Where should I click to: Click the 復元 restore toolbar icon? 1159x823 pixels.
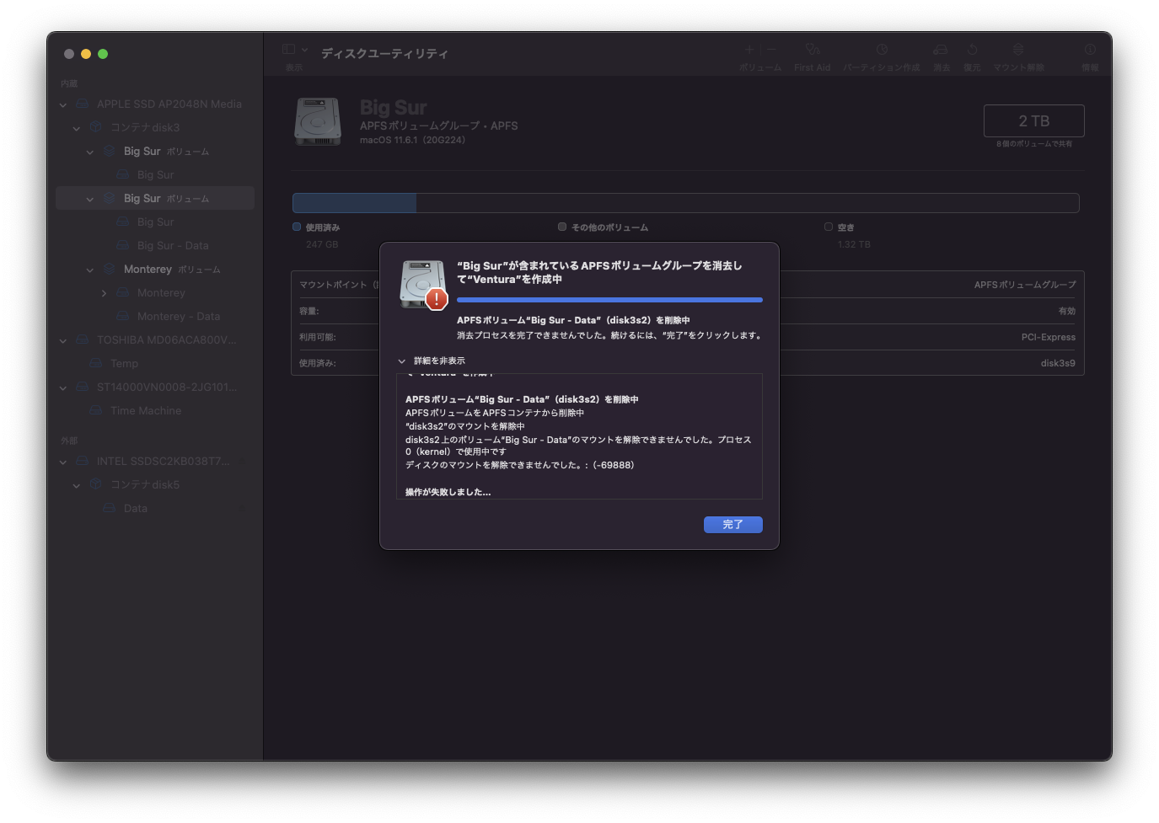coord(972,50)
